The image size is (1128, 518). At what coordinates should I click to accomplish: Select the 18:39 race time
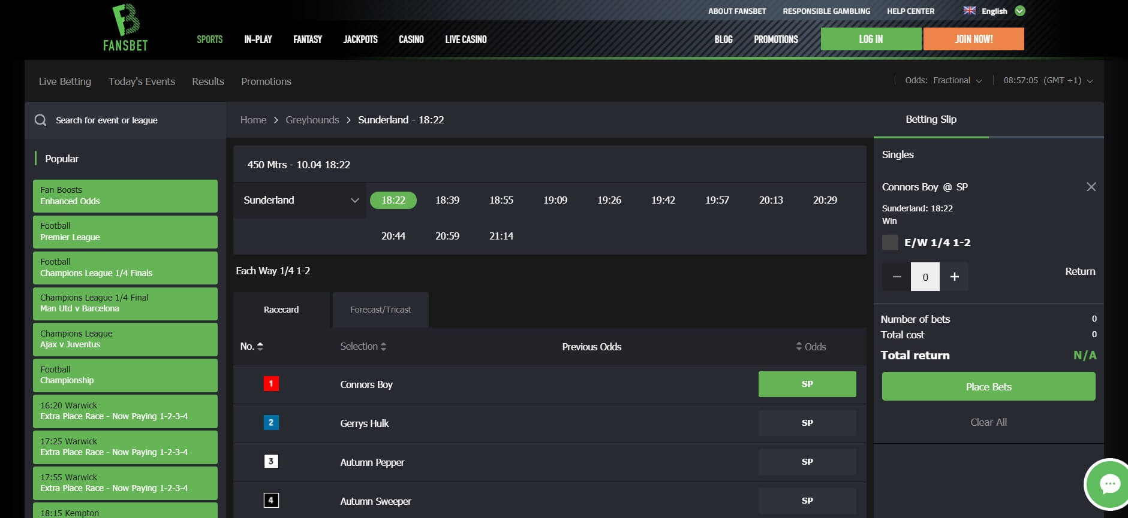(447, 200)
